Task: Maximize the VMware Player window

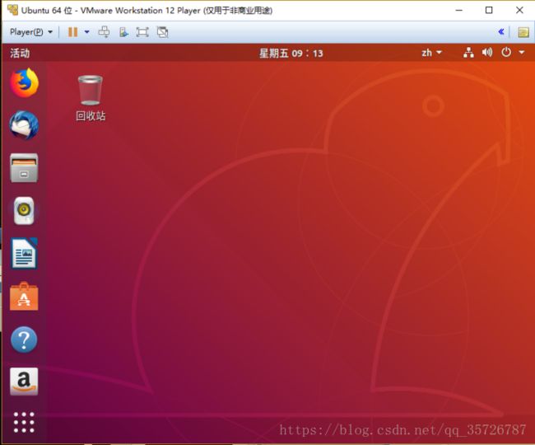Action: tap(489, 10)
